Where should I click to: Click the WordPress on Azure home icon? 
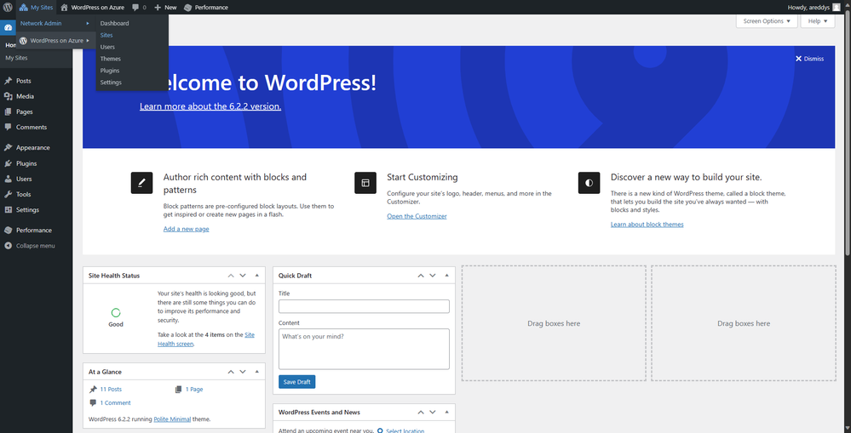[x=64, y=8]
